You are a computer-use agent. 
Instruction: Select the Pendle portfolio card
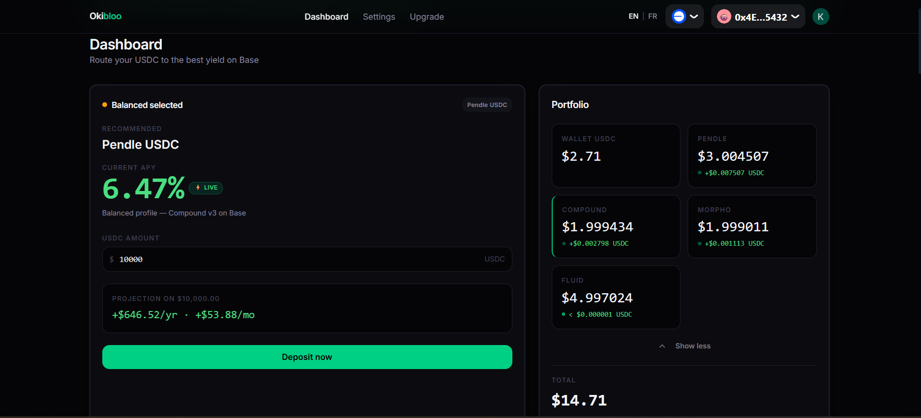tap(752, 156)
